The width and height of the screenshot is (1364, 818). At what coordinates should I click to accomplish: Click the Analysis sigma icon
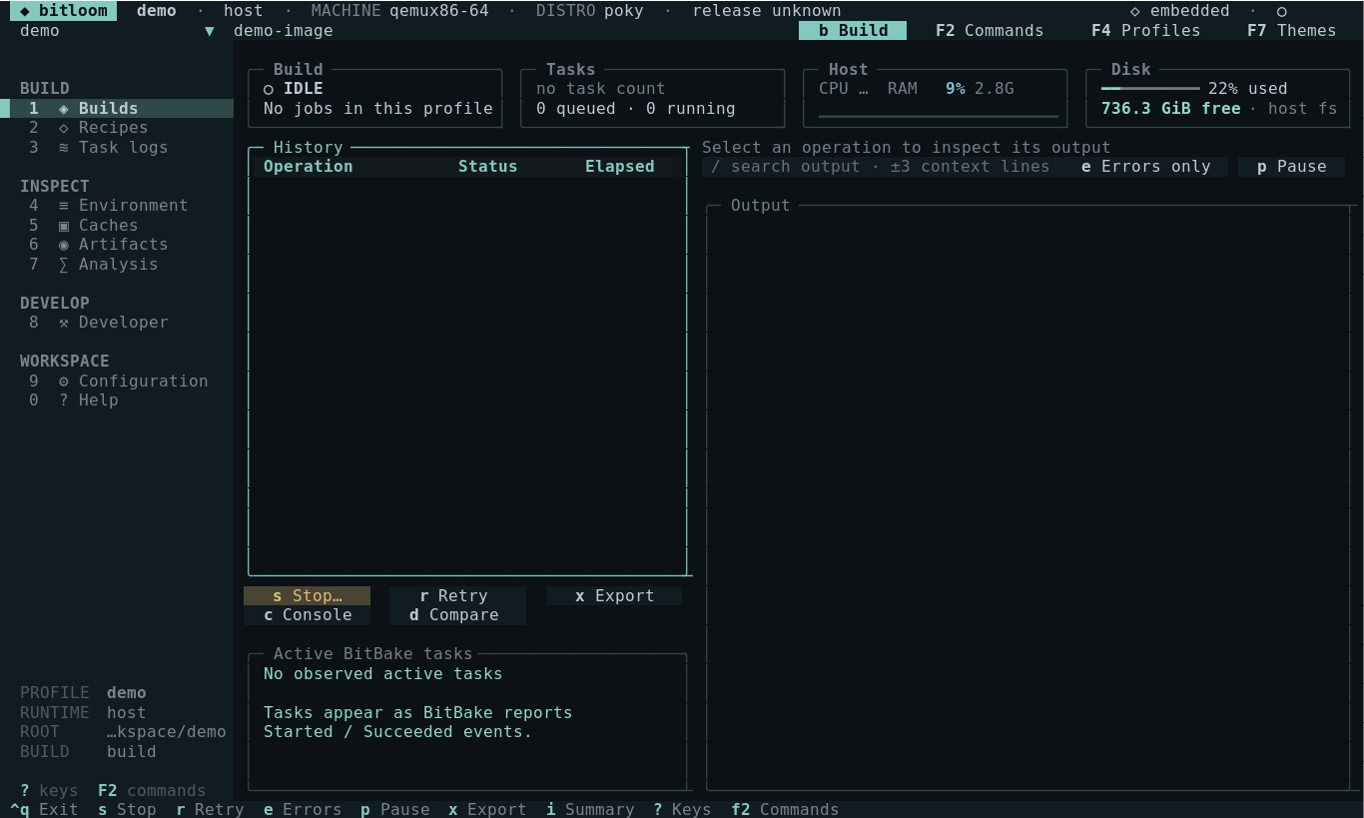[64, 265]
